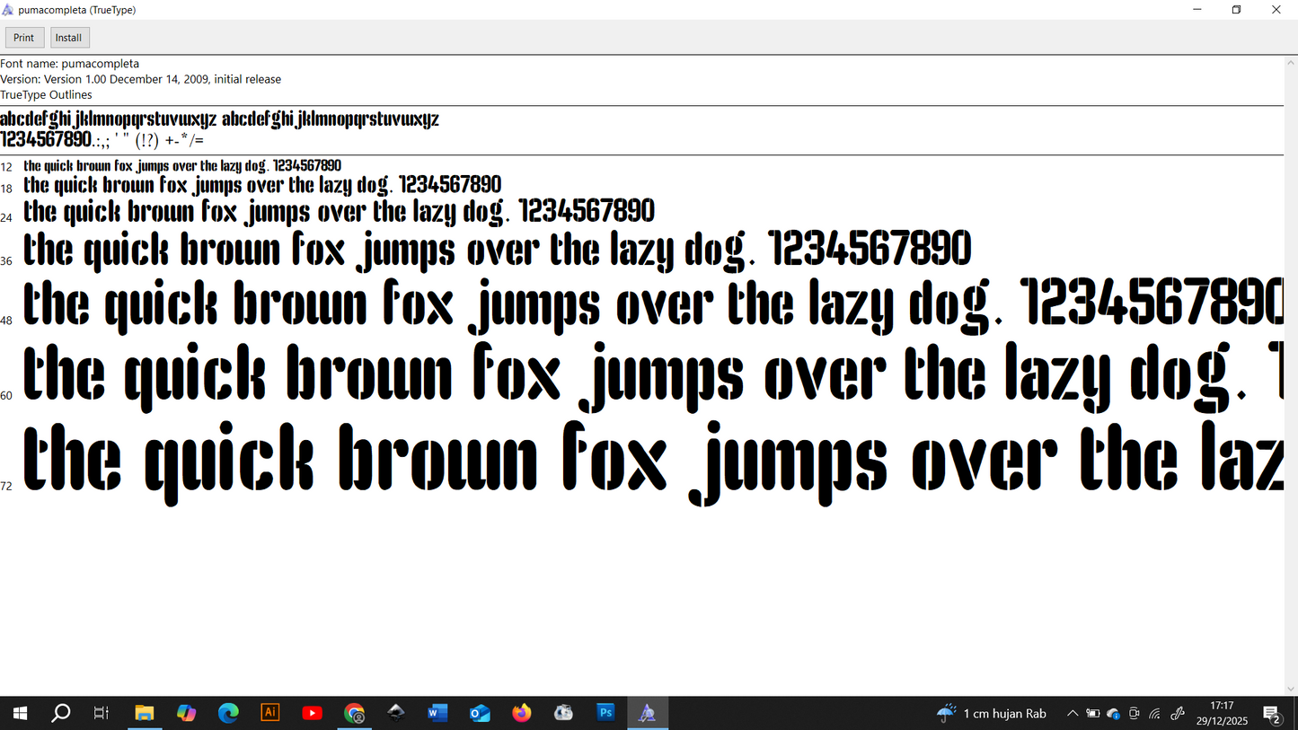Image resolution: width=1298 pixels, height=730 pixels.
Task: Switch to Photoshop on the taskbar
Action: pos(605,713)
